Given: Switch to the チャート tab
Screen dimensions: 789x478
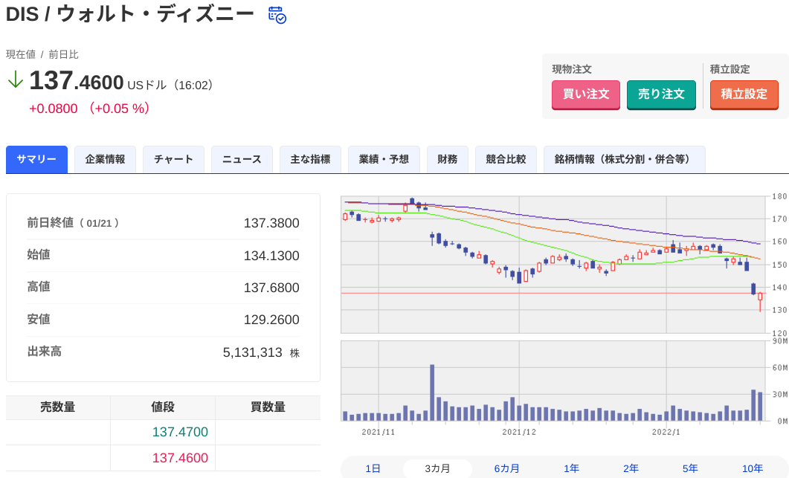Looking at the screenshot, I should 173,160.
